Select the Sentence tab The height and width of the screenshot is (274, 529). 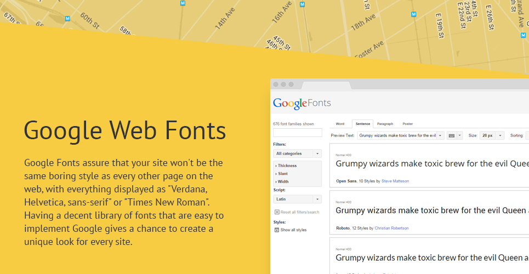tap(363, 124)
